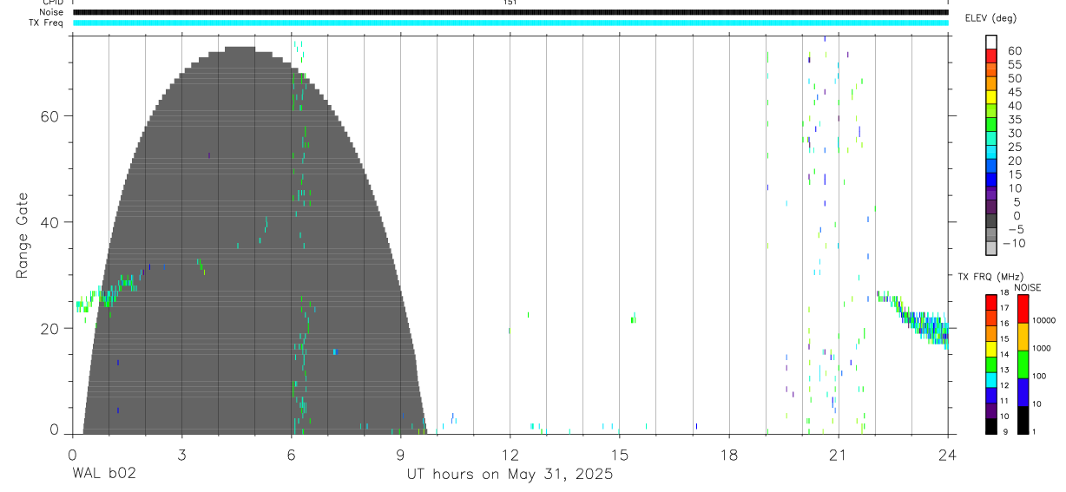Click 'UT hours on May 31, 2025' label
The image size is (1066, 492).
(510, 475)
